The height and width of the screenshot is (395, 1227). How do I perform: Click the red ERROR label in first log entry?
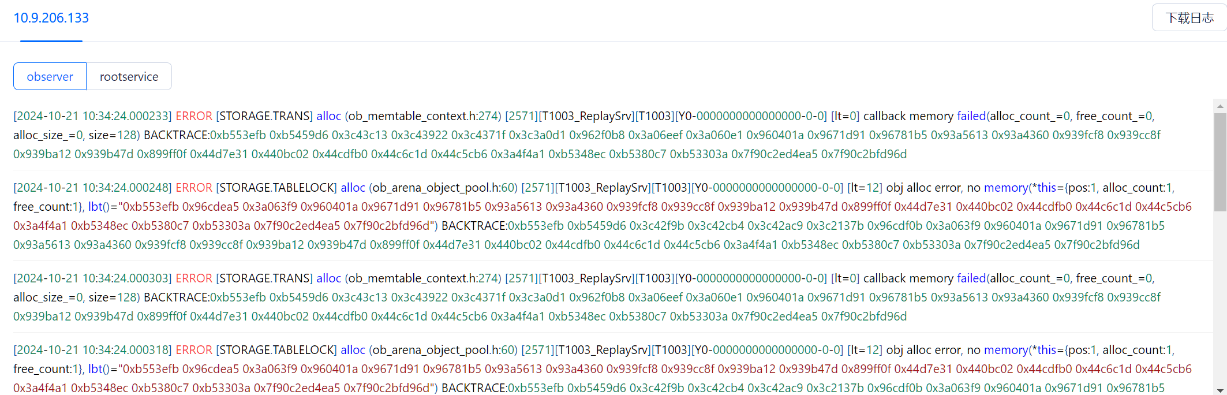[x=194, y=116]
